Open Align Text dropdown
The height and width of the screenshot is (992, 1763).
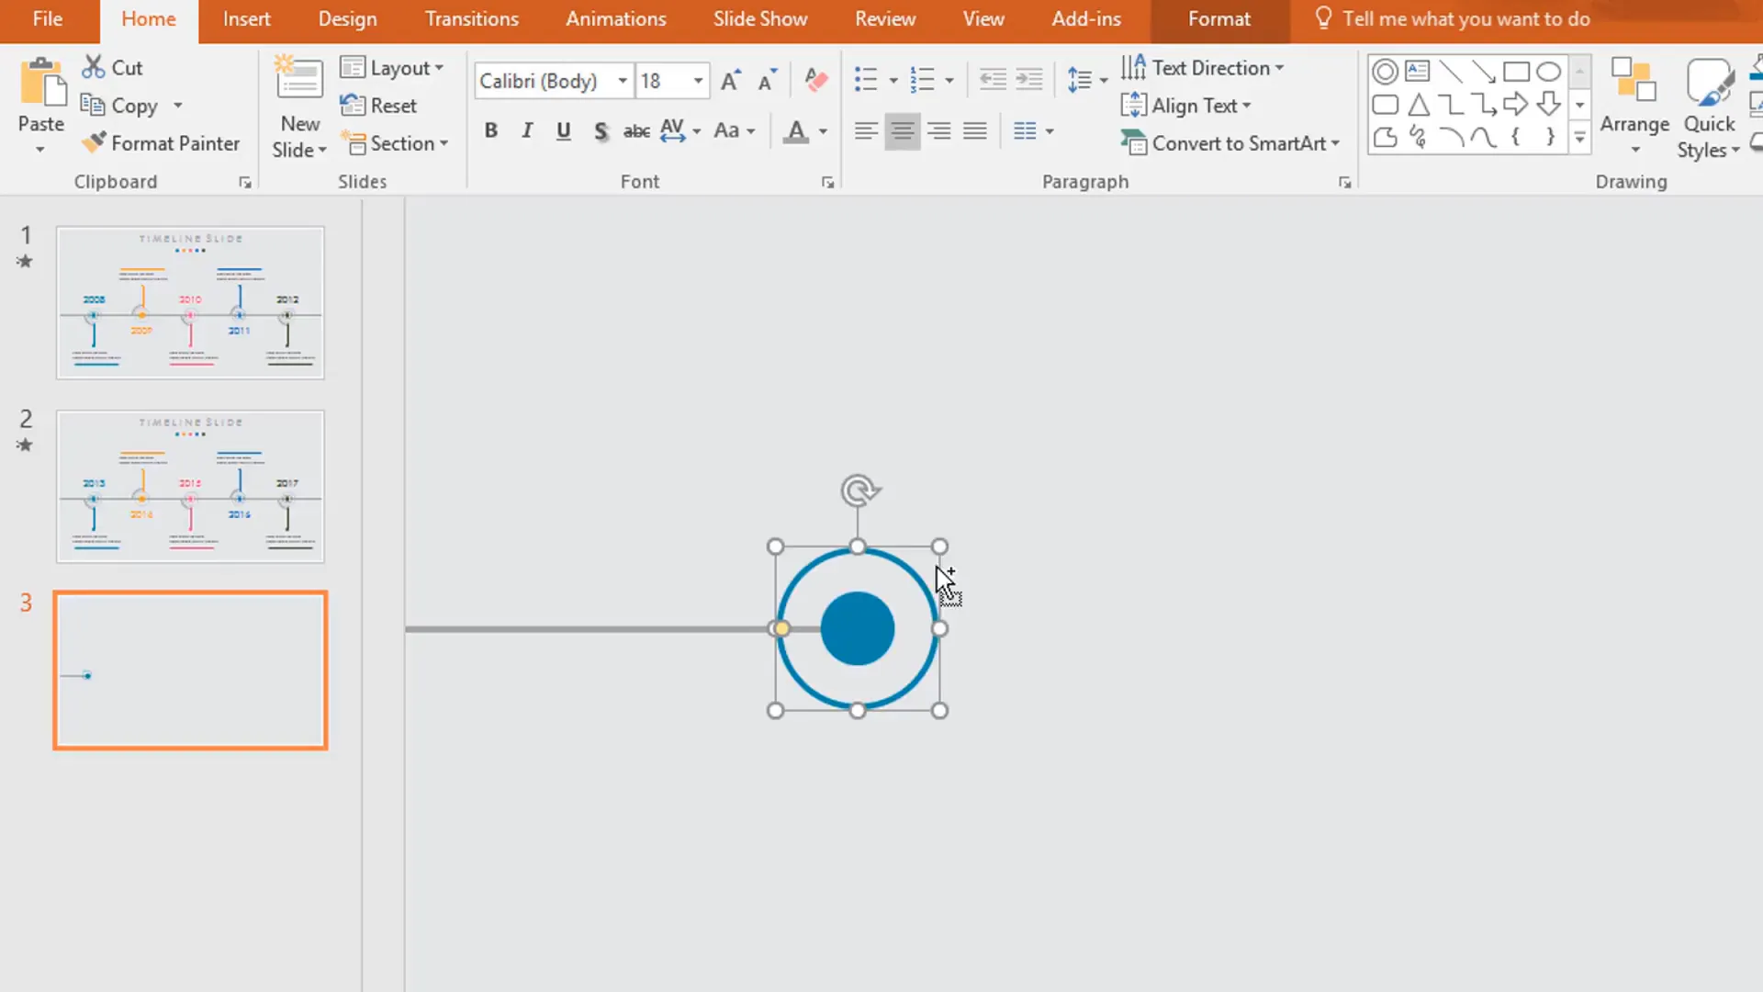coord(1186,106)
